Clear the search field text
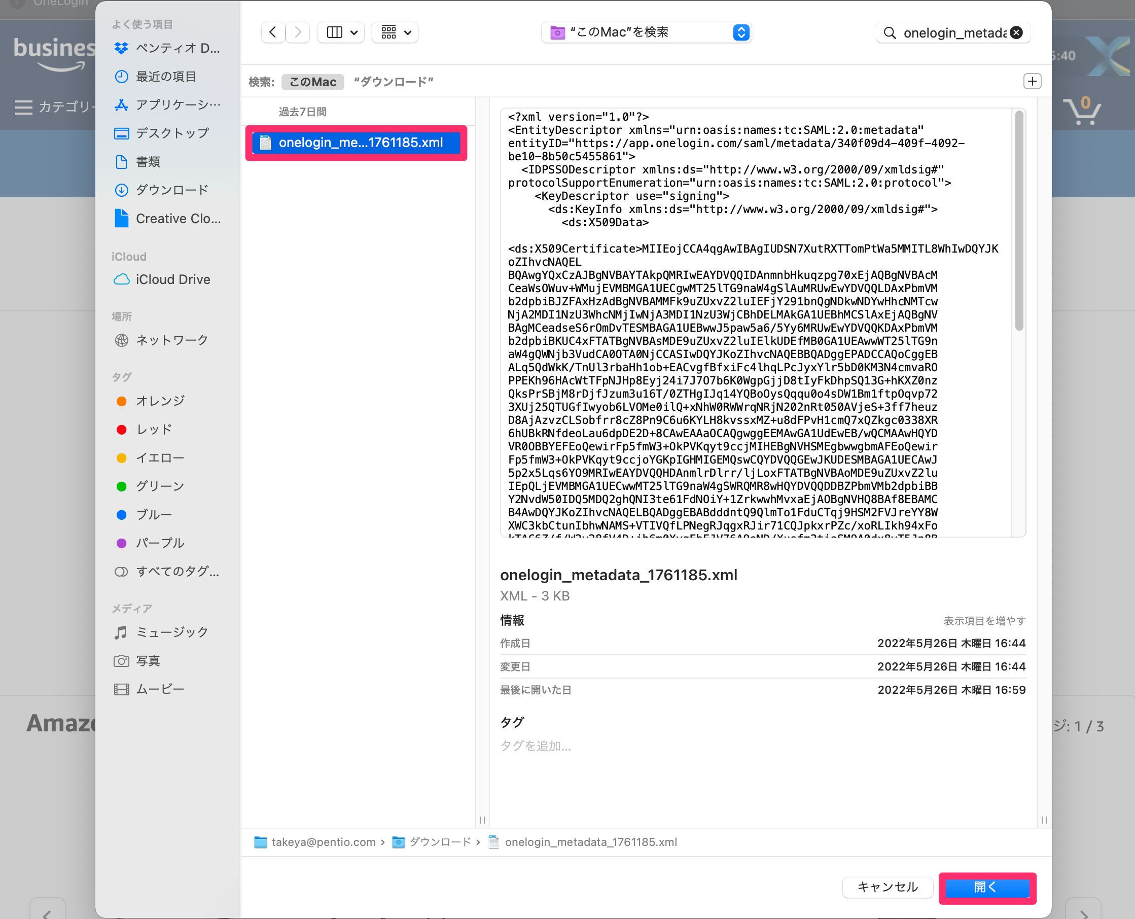The width and height of the screenshot is (1135, 919). coord(1016,33)
